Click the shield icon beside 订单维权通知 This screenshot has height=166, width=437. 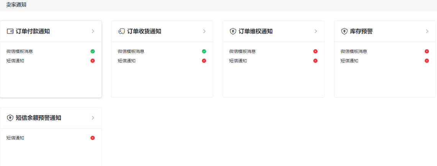click(x=233, y=31)
